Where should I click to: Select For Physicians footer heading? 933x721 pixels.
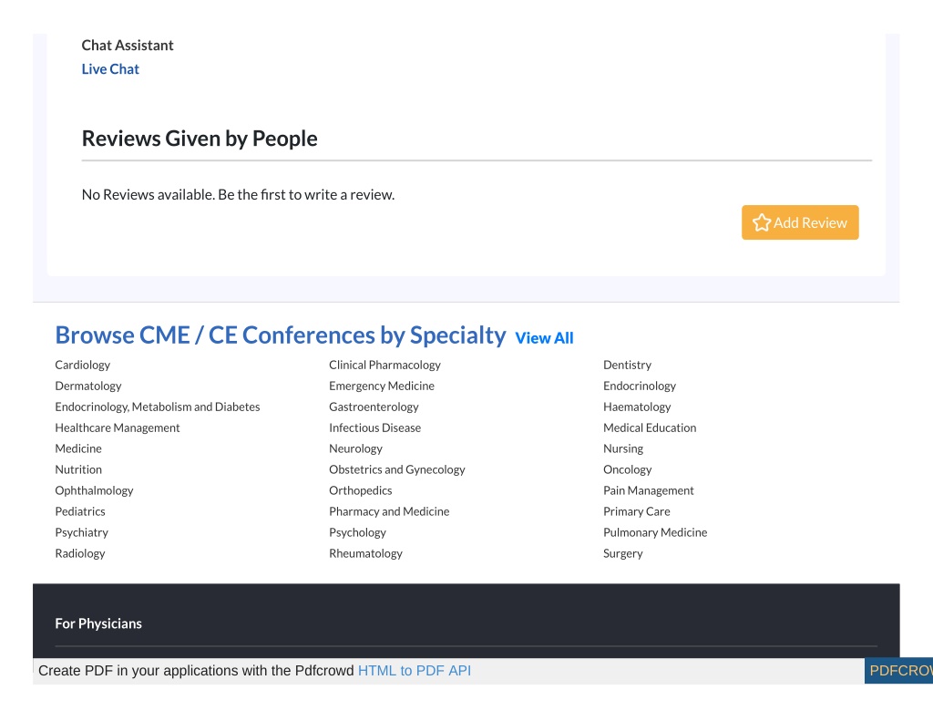coord(98,623)
